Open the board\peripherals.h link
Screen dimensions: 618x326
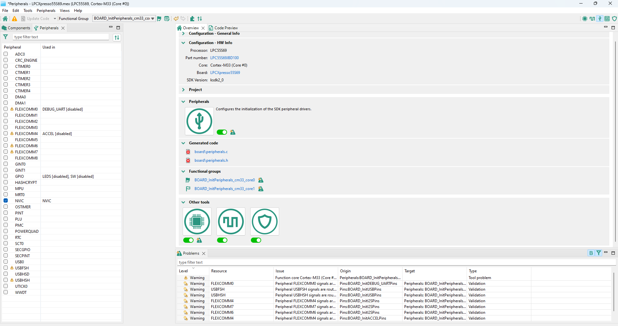point(211,160)
